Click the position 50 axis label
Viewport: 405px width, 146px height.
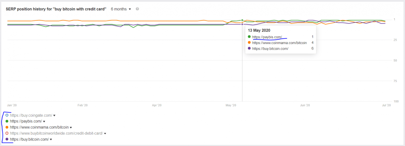click(395, 61)
